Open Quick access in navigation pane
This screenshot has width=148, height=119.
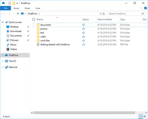coord(15,22)
